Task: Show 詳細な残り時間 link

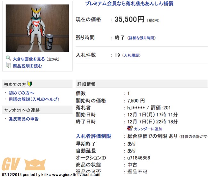Action: click(141, 38)
